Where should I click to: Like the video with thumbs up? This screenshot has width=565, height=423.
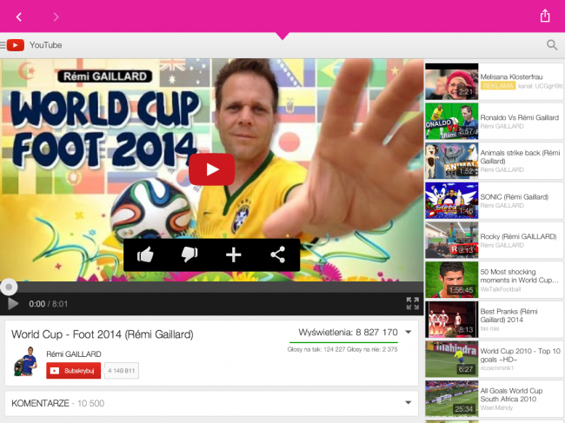pyautogui.click(x=145, y=254)
